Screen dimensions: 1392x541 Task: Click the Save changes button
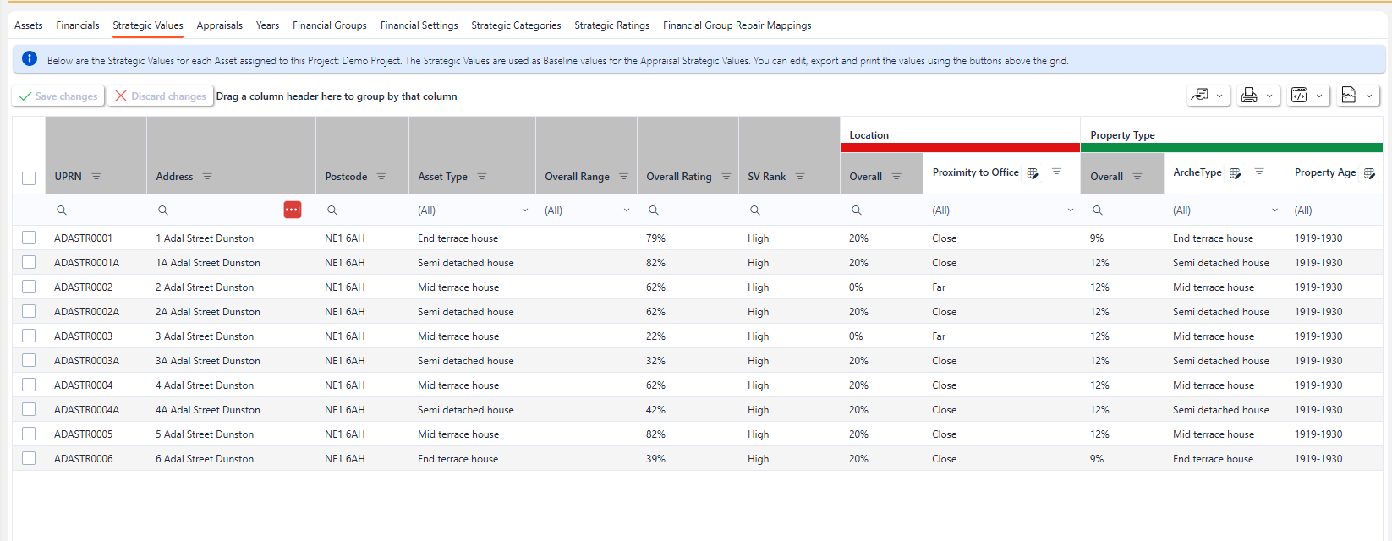58,96
